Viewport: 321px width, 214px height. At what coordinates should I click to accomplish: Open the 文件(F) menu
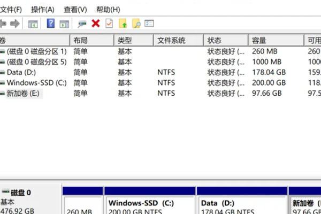(x=11, y=10)
